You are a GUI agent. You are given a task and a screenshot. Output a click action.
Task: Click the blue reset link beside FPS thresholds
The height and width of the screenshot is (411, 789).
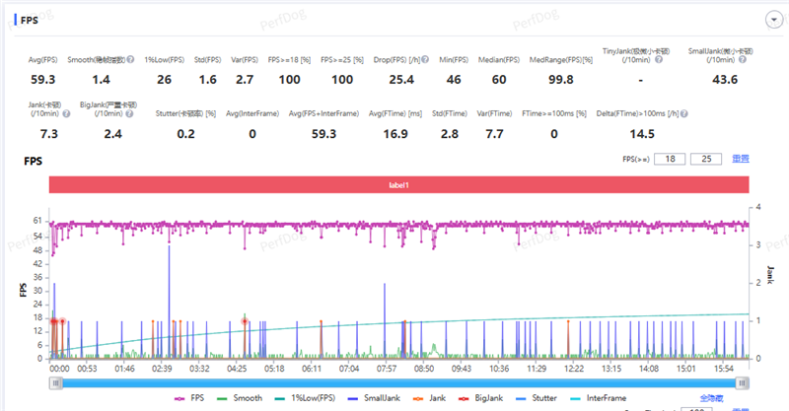pos(740,159)
